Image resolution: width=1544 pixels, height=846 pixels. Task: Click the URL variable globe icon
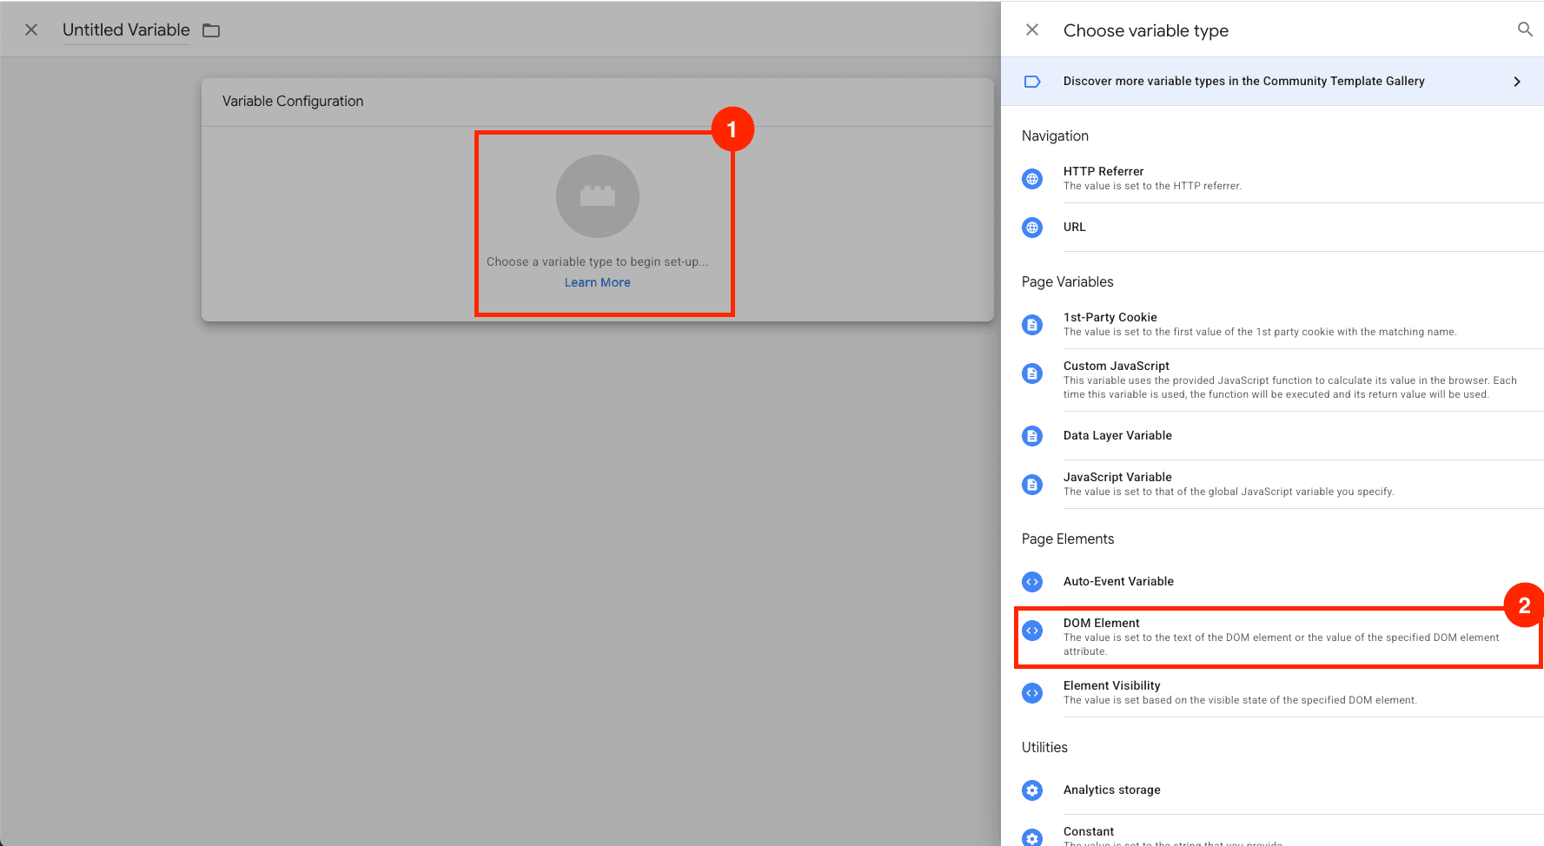click(1032, 228)
